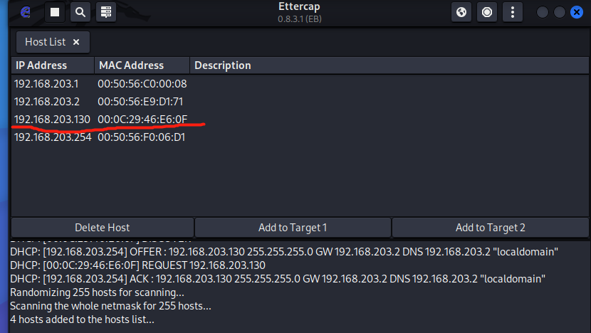
Task: Click the Ettercap 0.8.3.1 title text
Action: click(299, 12)
